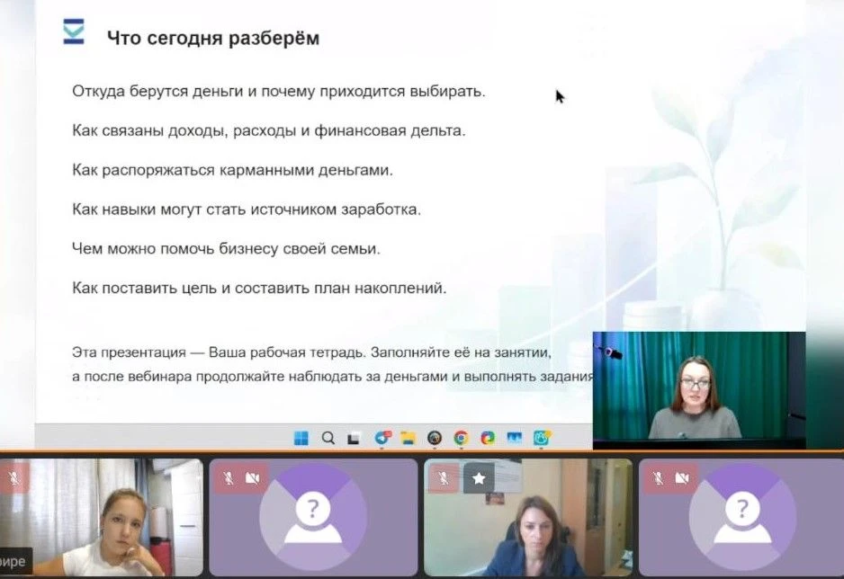Click muted mic icon beside the star badge
Image resolution: width=844 pixels, height=579 pixels.
pos(443,478)
